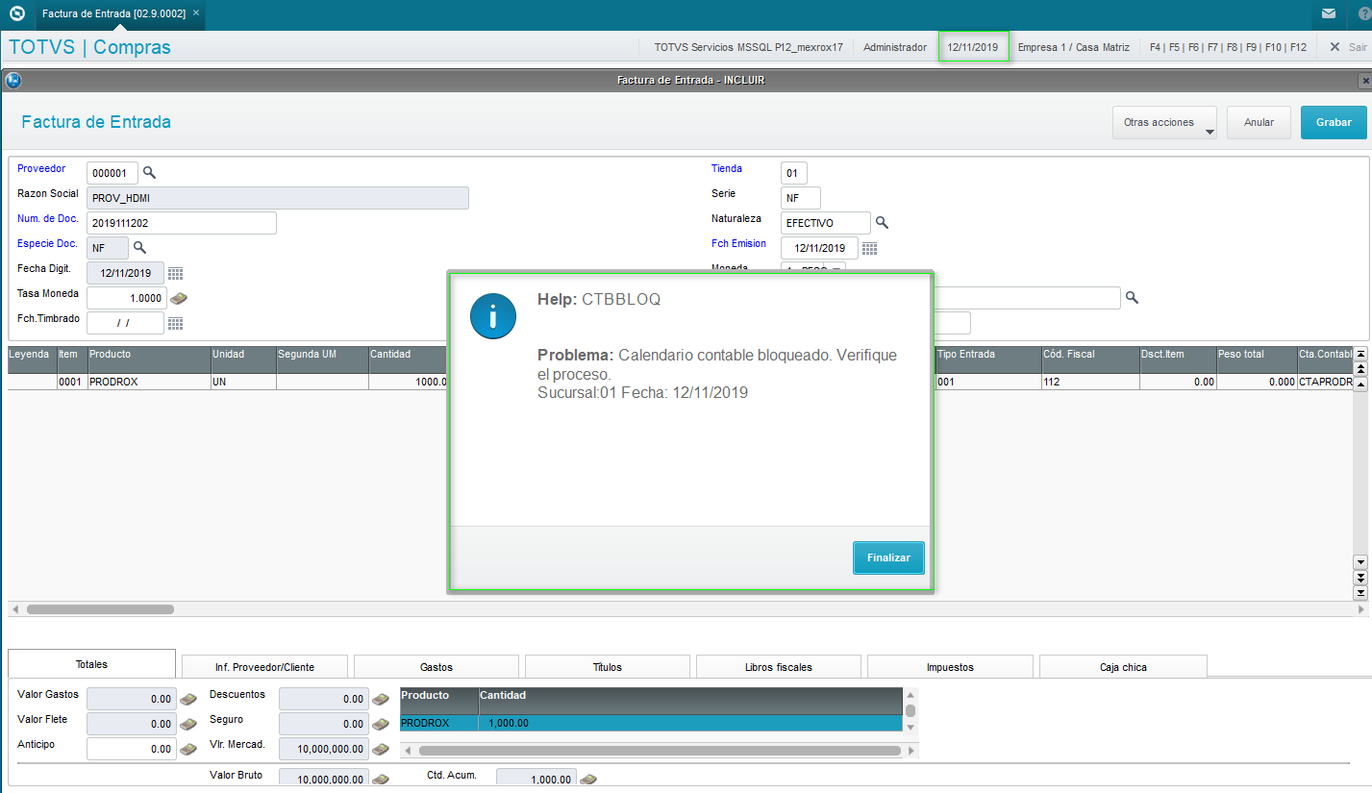Click the Serie field NF
This screenshot has width=1372, height=793.
801,198
